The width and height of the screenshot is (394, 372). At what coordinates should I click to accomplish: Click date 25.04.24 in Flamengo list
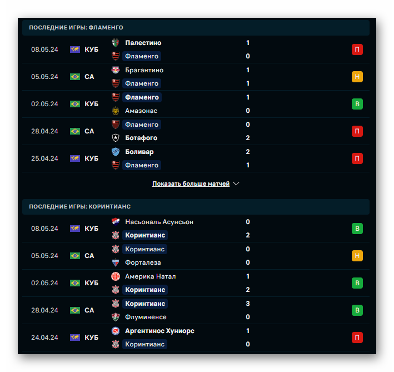point(44,158)
